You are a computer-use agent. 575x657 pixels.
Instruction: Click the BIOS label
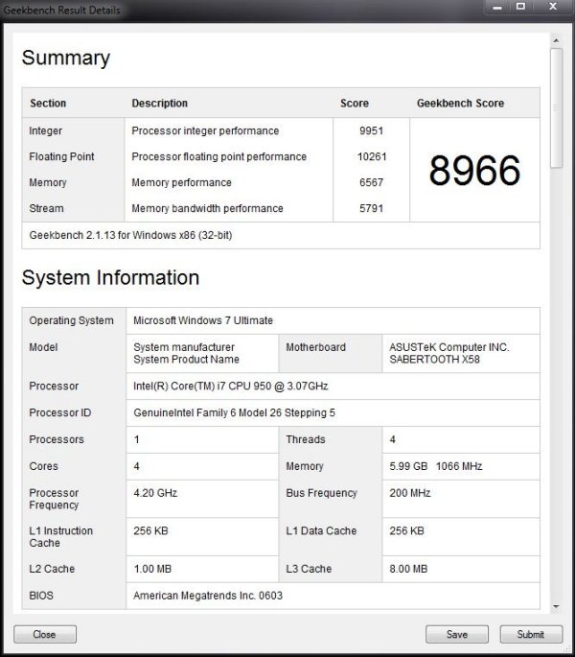(41, 596)
